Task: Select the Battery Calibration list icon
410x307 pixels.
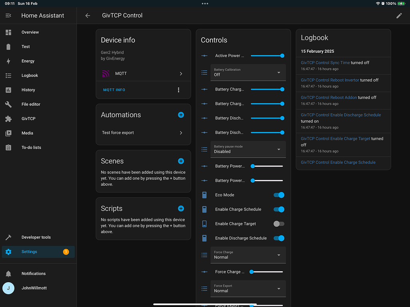Action: pos(205,72)
